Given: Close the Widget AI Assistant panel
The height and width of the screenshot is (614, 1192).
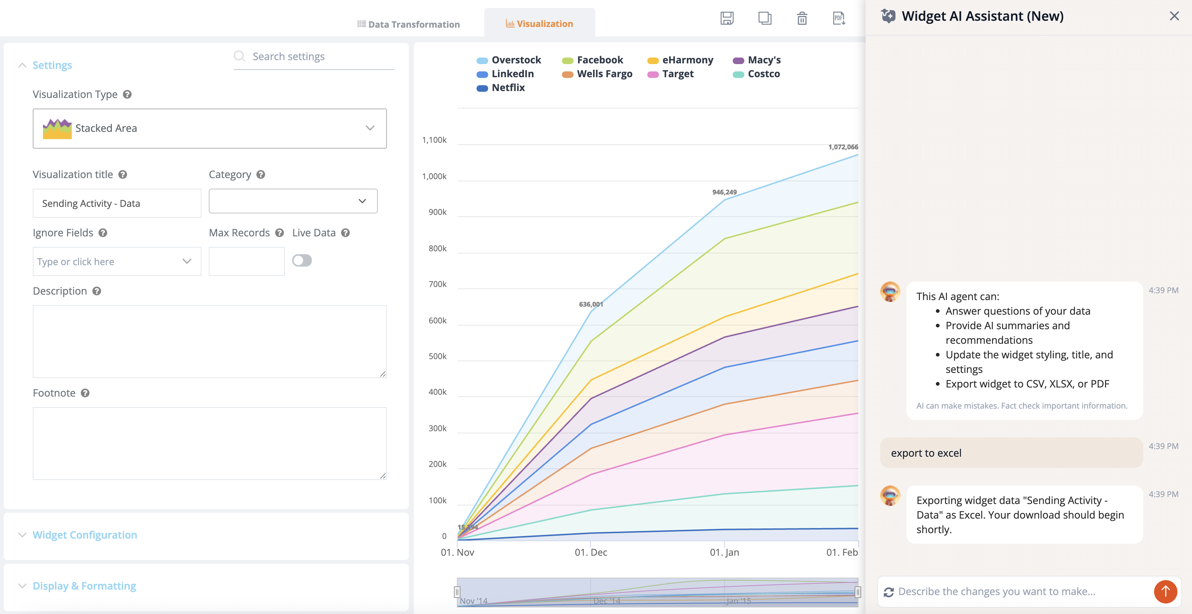Looking at the screenshot, I should coord(1174,16).
